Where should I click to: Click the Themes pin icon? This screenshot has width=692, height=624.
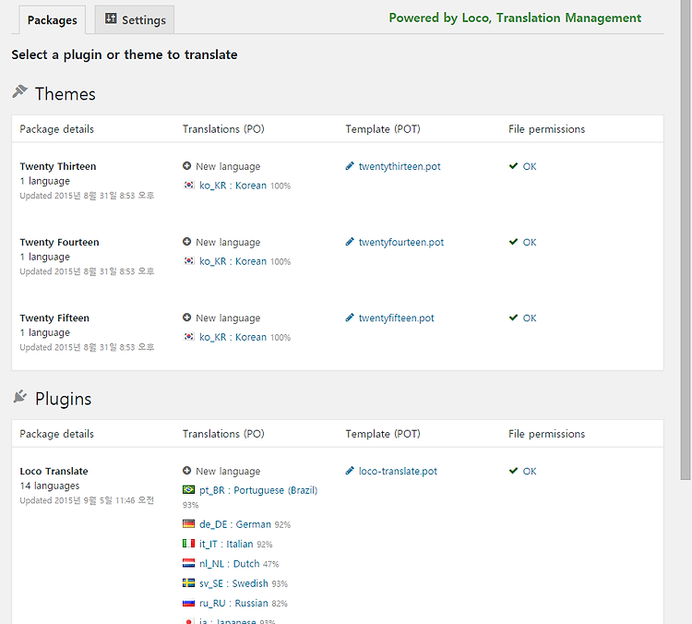coord(19,91)
